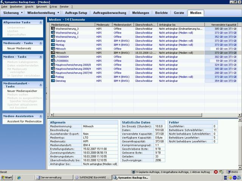Sort by Medienkennung column header
Screen dimensions: 242x181
coord(72,25)
